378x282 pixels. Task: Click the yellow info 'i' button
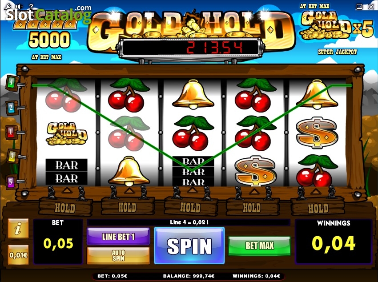click(18, 229)
